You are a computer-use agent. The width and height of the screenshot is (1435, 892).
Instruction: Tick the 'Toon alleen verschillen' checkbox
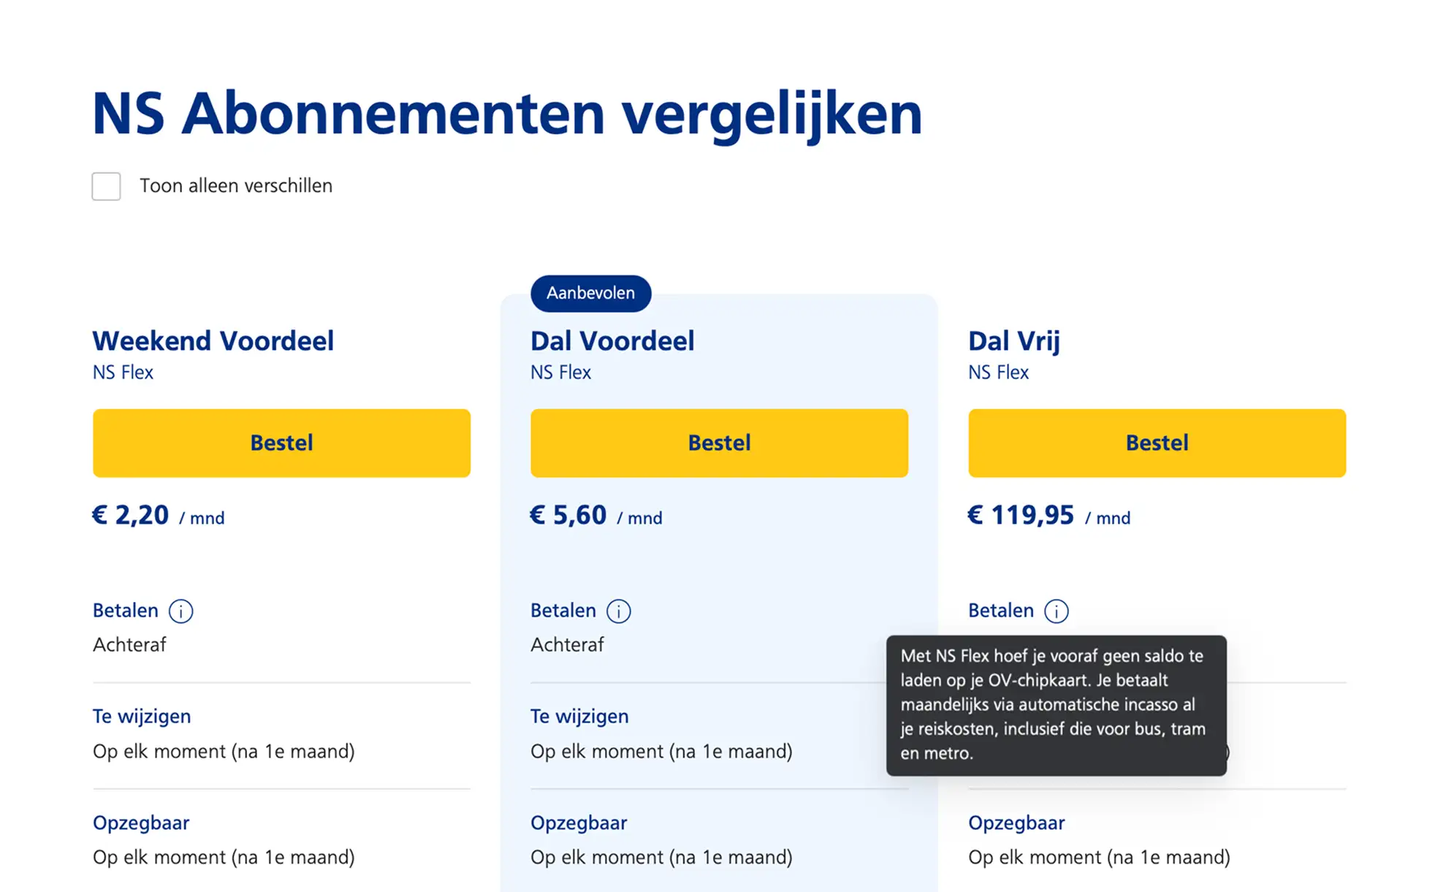click(x=107, y=186)
